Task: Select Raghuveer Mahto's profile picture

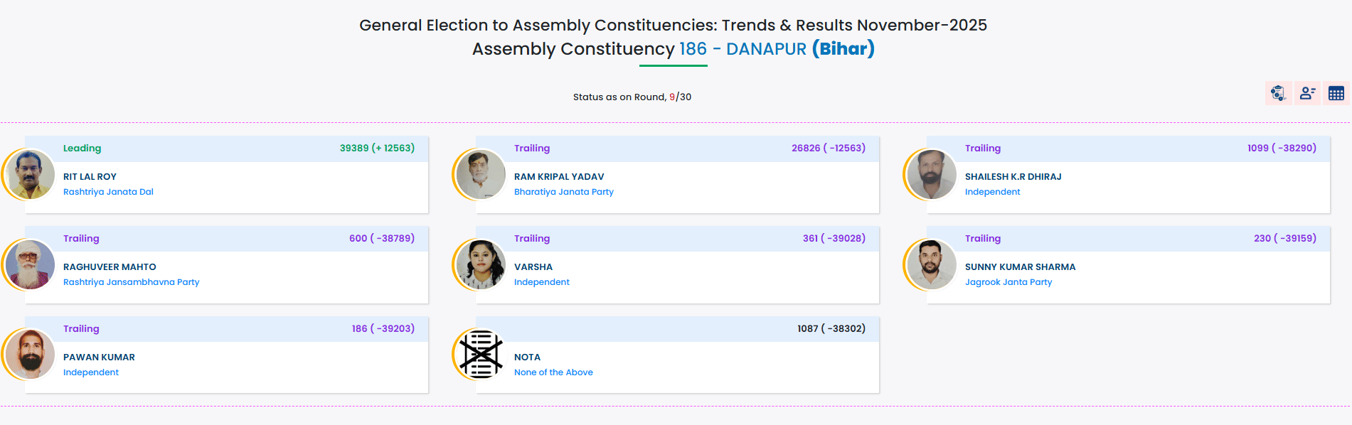Action: (x=30, y=264)
